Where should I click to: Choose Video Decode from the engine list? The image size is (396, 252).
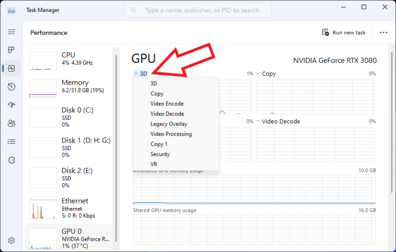click(176, 114)
